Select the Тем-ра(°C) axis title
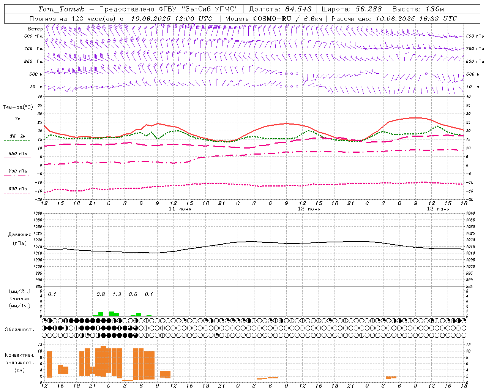The image size is (486, 389). pyautogui.click(x=18, y=108)
